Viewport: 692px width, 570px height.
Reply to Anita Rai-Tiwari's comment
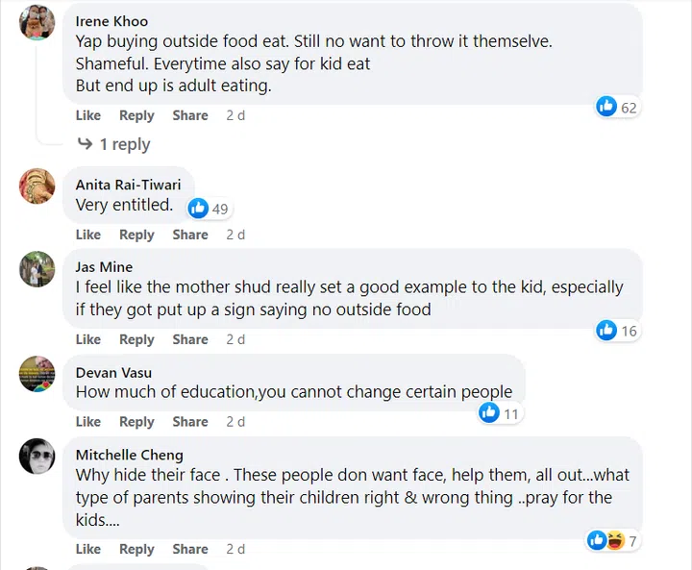coord(136,235)
